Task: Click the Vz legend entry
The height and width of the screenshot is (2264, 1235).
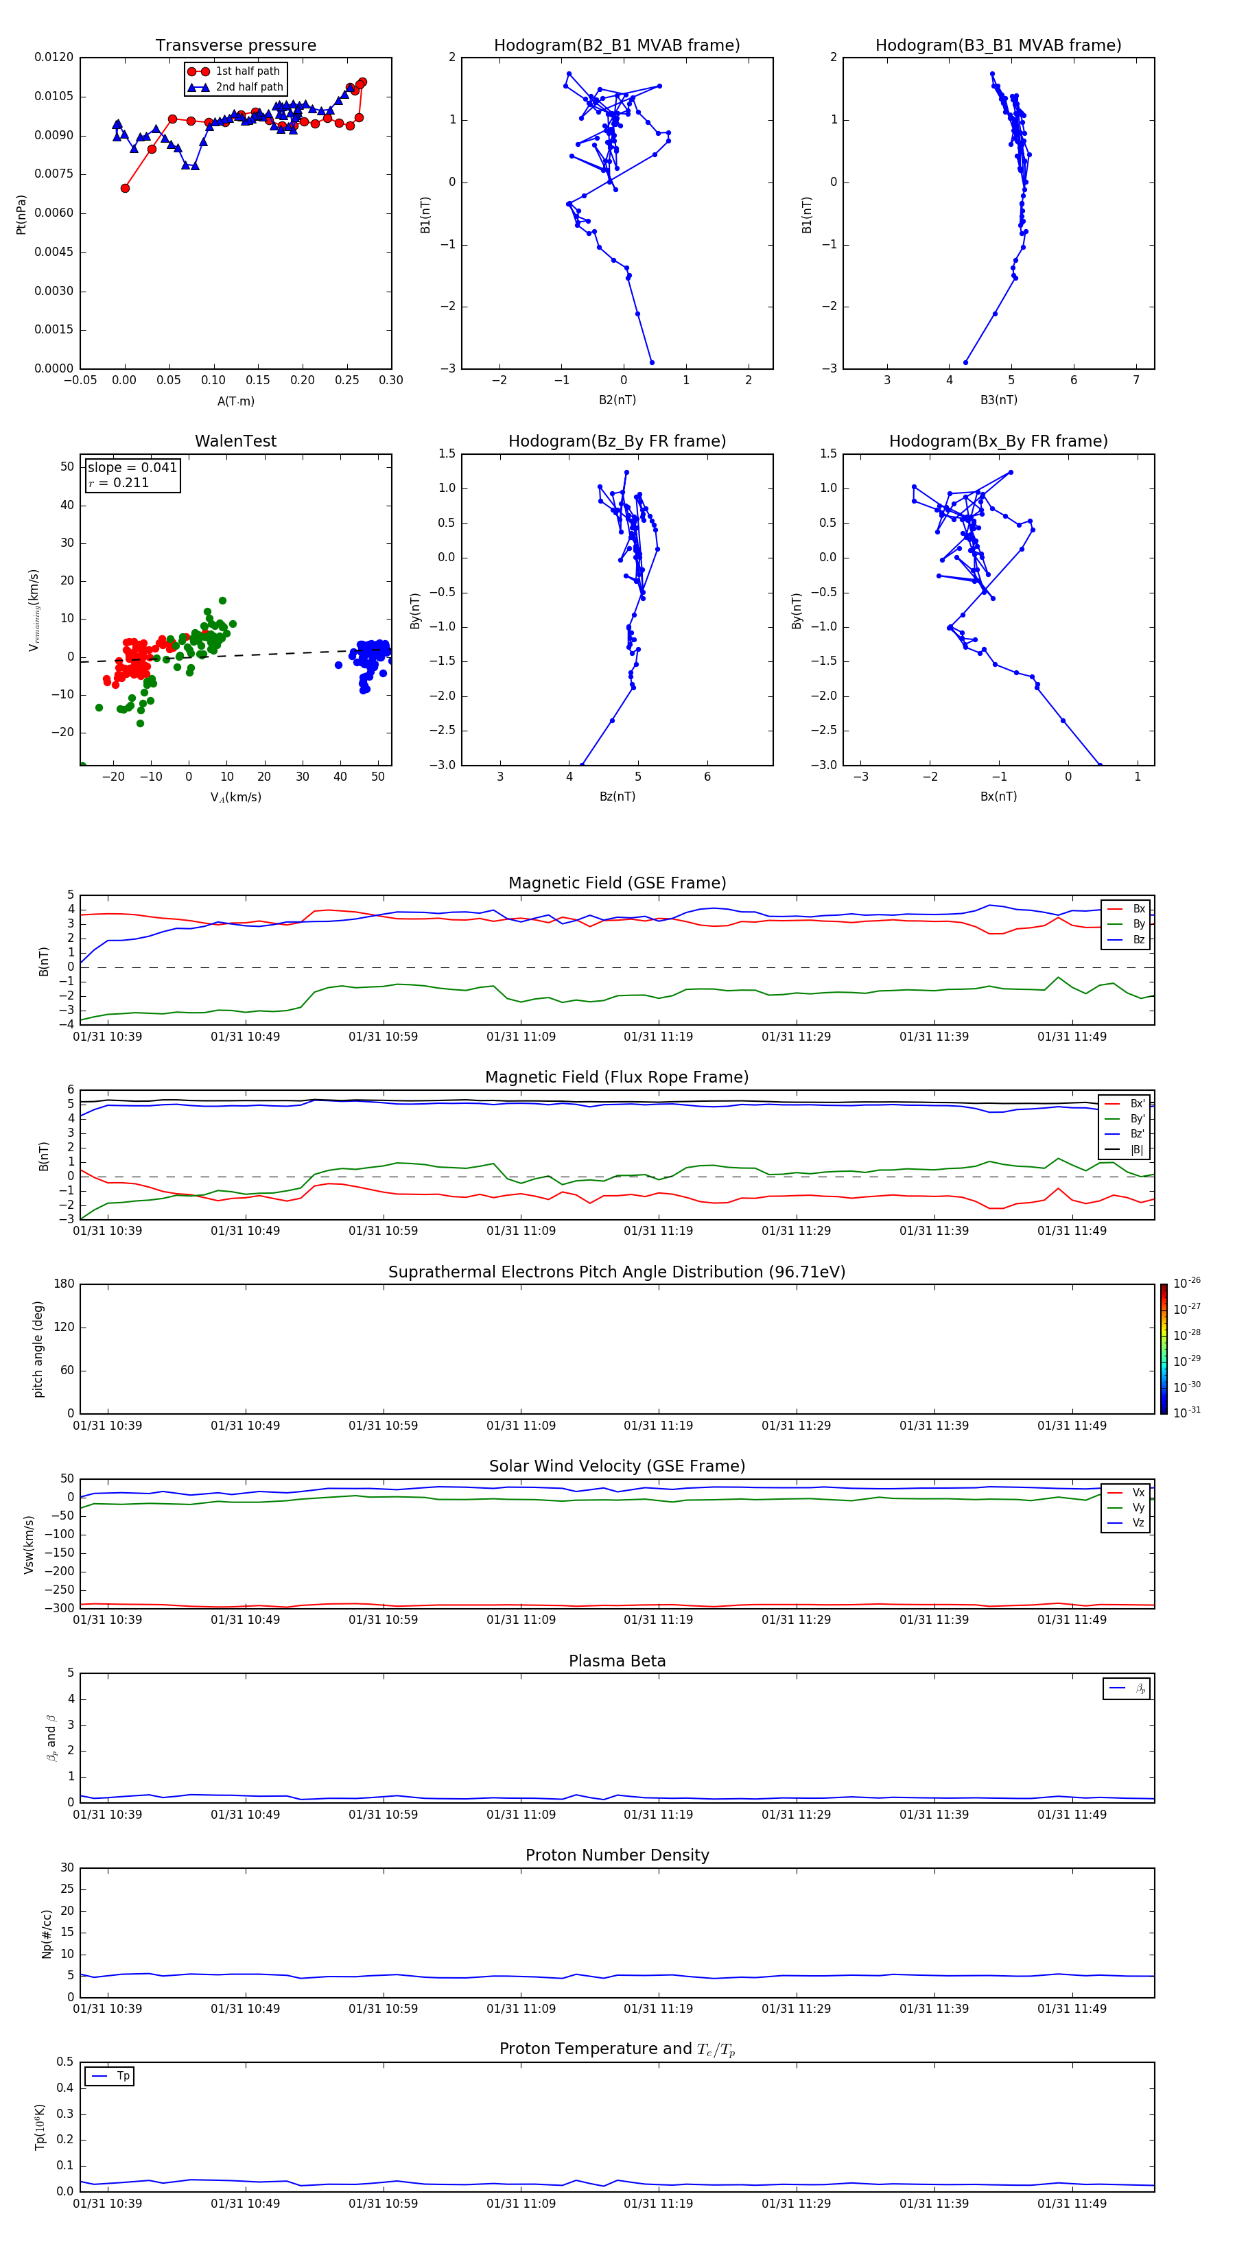Action: (1126, 1522)
